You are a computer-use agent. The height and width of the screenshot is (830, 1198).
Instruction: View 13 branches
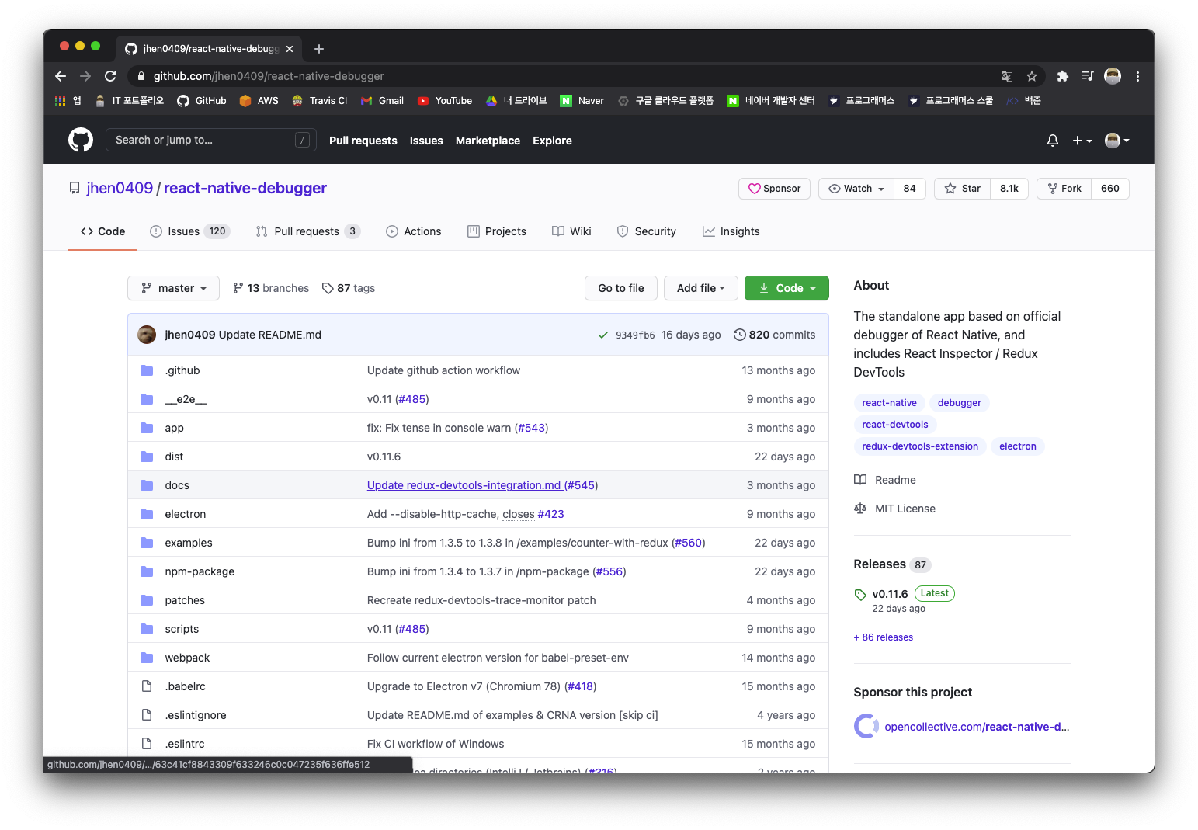click(271, 288)
